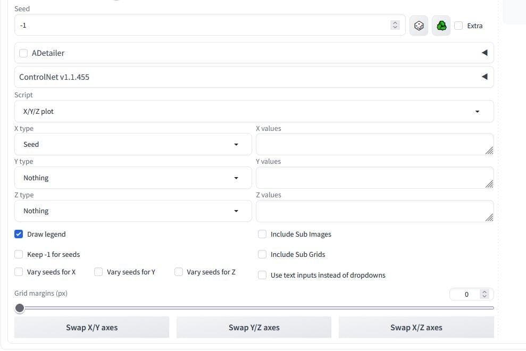Open the Z type dropdown
526x351 pixels.
coord(133,211)
